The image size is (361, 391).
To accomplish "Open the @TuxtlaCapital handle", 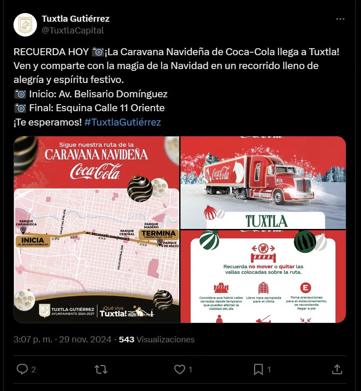I will pyautogui.click(x=73, y=30).
